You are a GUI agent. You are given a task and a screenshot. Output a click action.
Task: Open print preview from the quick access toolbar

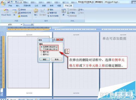pyautogui.click(x=21, y=2)
